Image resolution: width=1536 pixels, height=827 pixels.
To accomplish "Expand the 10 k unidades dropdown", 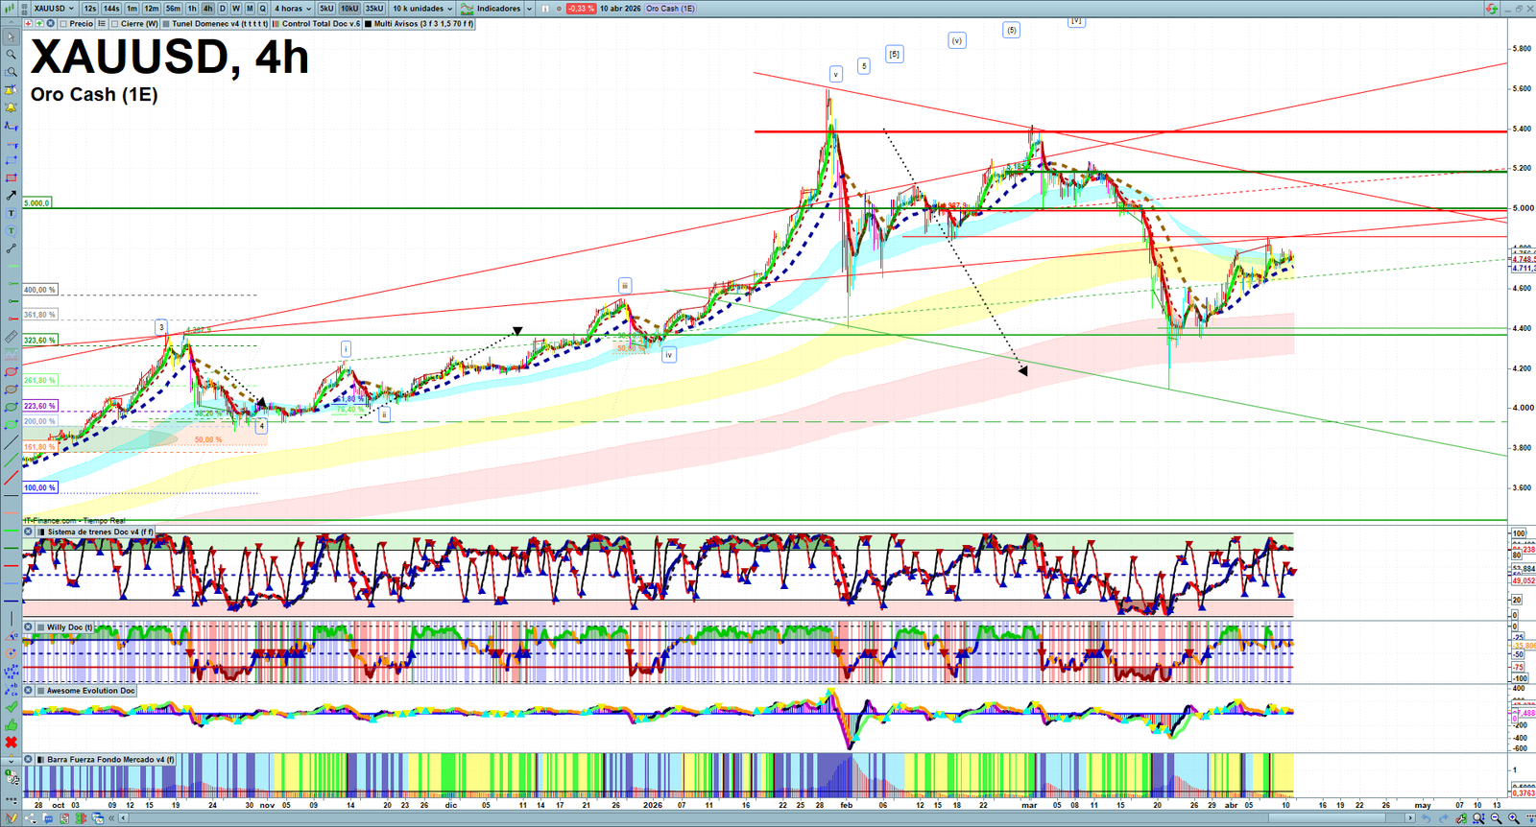I will (422, 9).
